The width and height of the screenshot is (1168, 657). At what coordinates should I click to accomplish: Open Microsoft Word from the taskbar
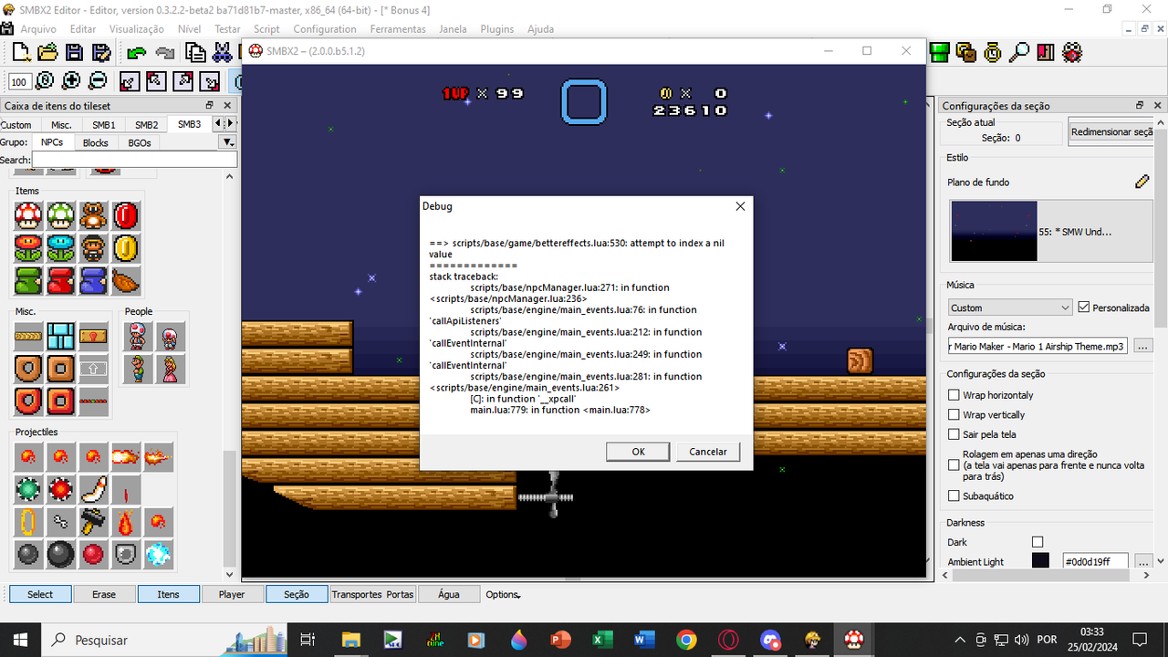644,640
